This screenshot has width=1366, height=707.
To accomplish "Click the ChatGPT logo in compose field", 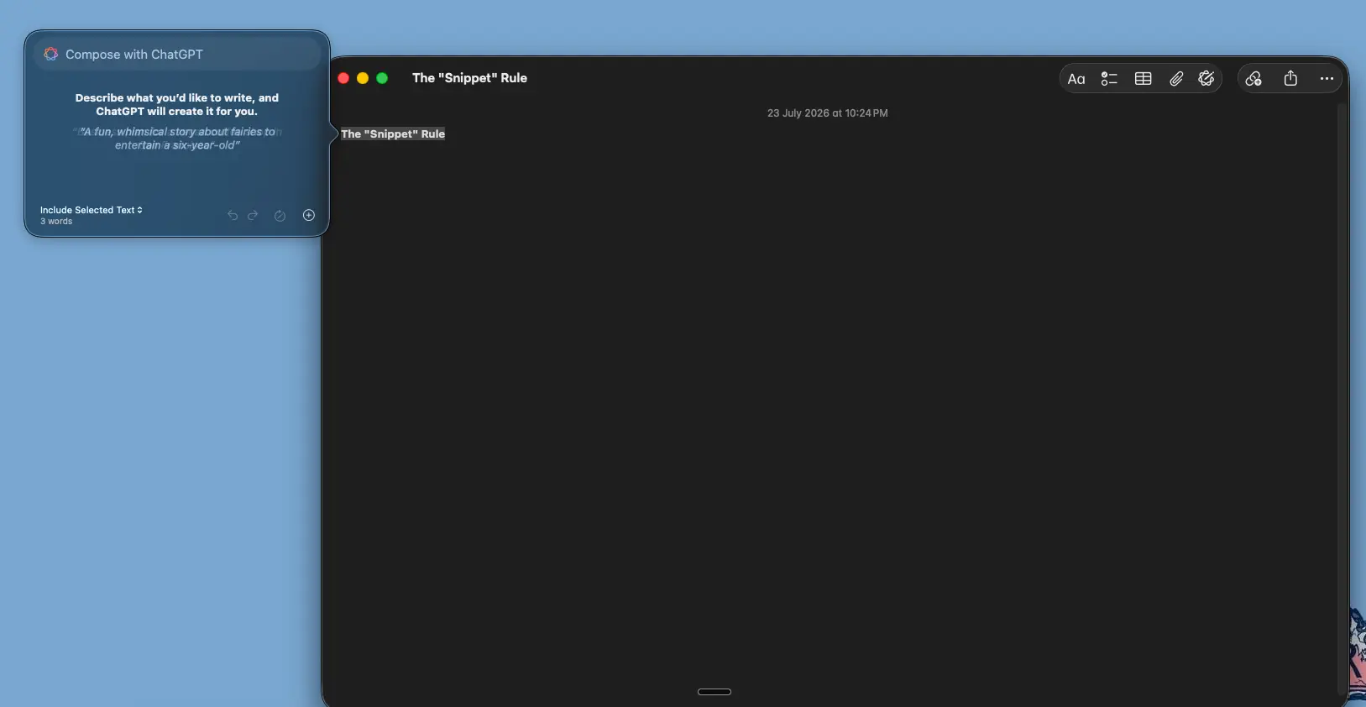I will (x=51, y=54).
